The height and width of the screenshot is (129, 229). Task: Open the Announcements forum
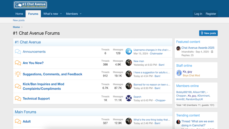click(34, 52)
